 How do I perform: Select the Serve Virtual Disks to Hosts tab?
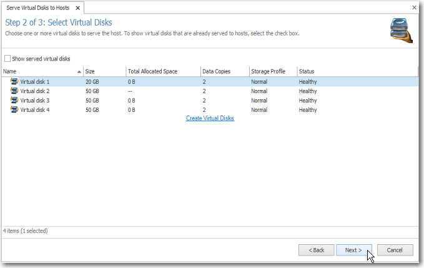click(x=39, y=7)
